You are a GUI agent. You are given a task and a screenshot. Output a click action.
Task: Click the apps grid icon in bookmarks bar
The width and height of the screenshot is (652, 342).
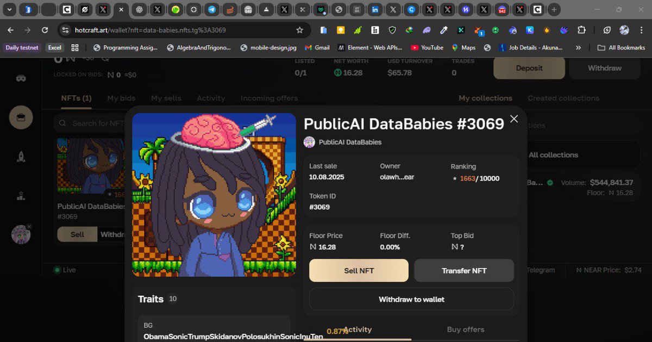click(x=75, y=48)
